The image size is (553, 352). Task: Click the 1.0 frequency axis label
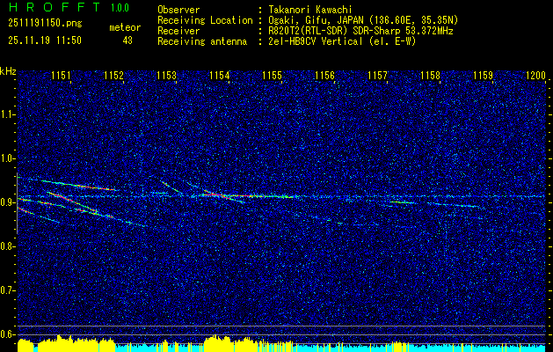[7, 158]
